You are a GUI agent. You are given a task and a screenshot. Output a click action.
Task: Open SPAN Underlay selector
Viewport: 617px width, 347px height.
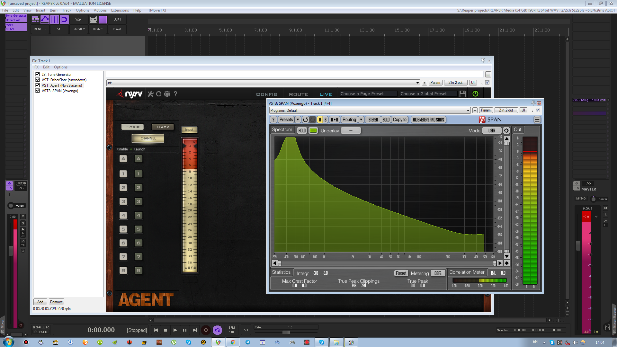[x=351, y=130]
